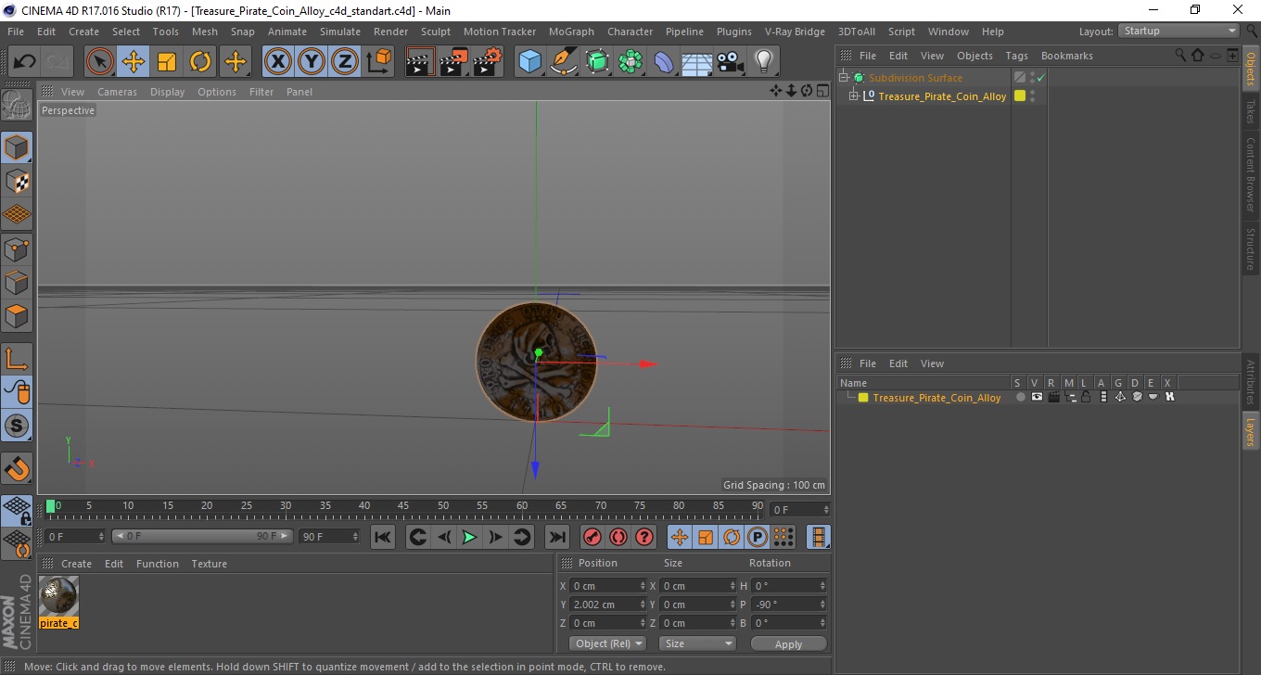Open viewport Cameras menu
Image resolution: width=1261 pixels, height=675 pixels.
coord(117,92)
